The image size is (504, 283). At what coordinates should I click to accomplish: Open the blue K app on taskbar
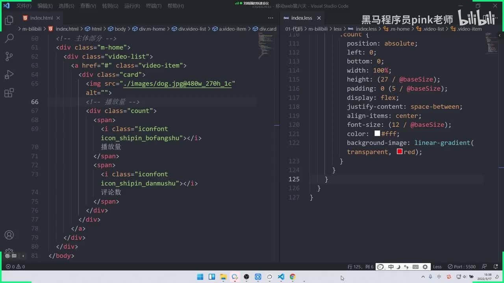tap(258, 277)
